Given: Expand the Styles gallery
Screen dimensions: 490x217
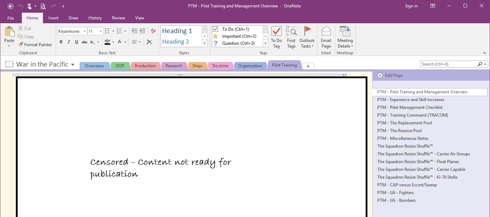Looking at the screenshot, I should 204,43.
